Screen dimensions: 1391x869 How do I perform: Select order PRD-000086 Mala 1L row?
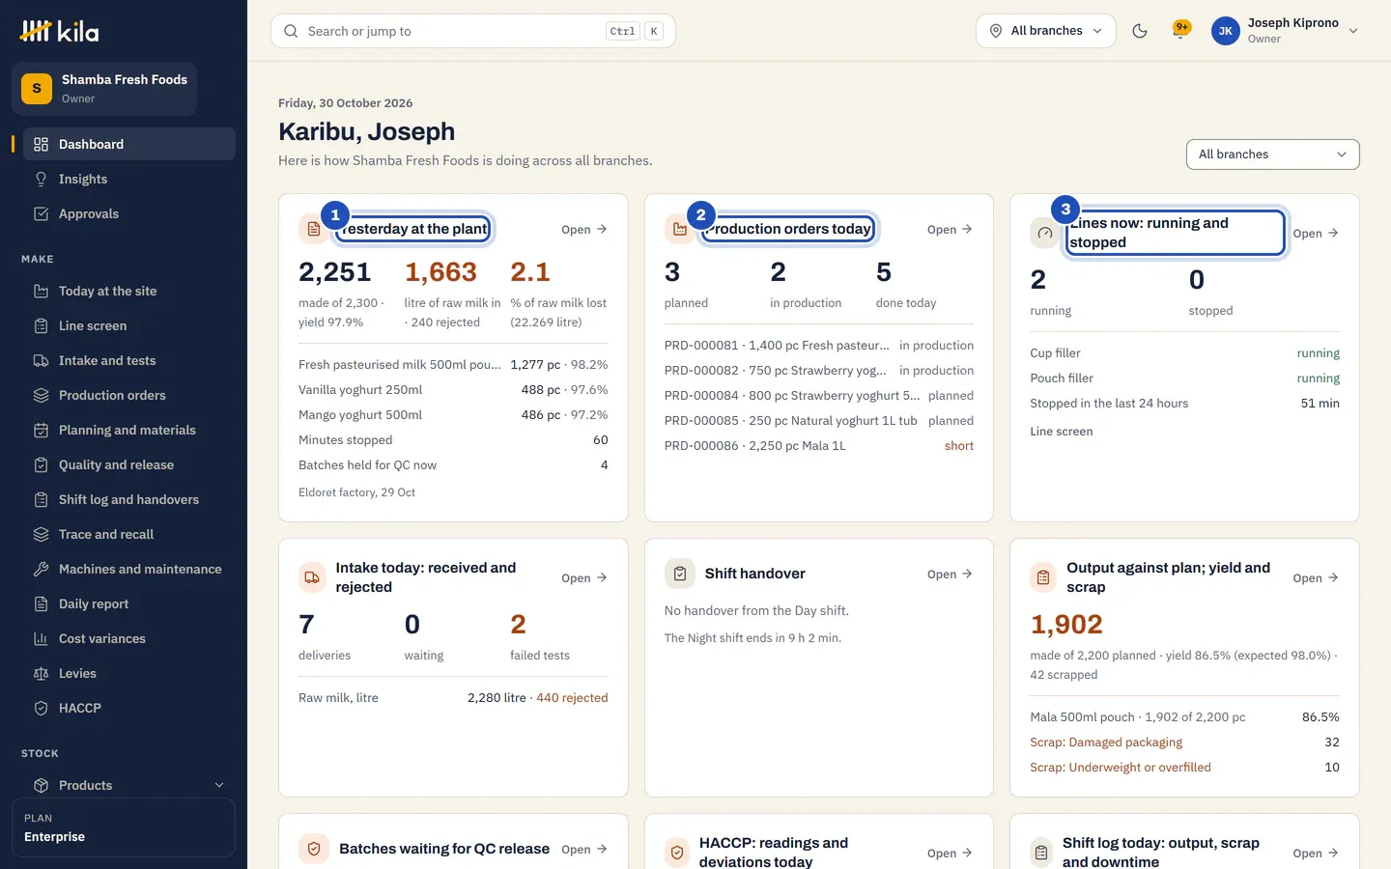point(819,445)
